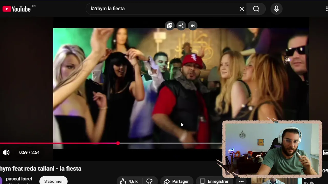This screenshot has height=184, width=328.
Task: Click the sparkle icon above the video
Action: click(181, 26)
